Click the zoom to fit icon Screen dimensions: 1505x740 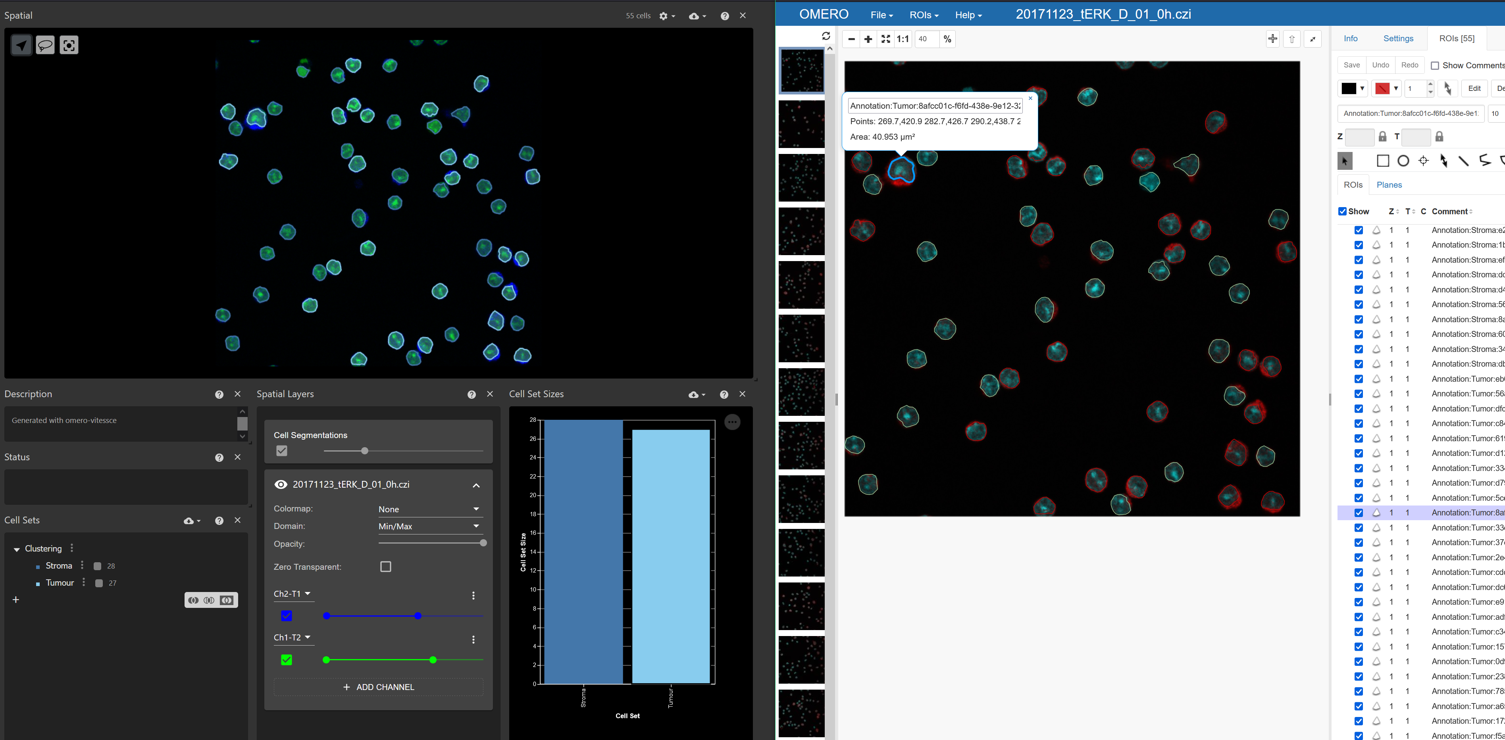(x=886, y=39)
